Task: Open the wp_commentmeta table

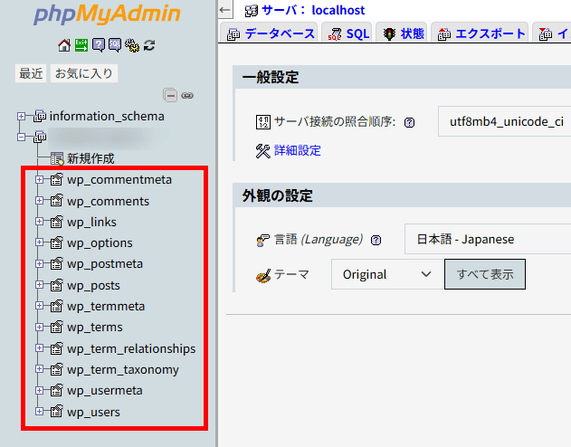Action: [119, 180]
